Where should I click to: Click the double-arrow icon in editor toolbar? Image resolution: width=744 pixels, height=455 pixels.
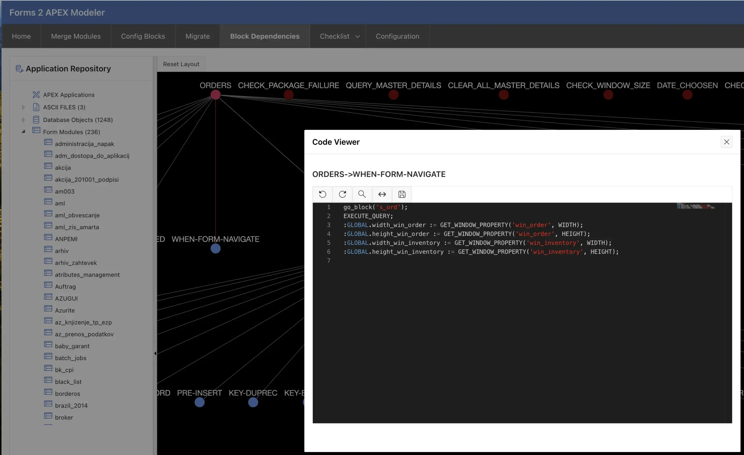[x=382, y=194]
